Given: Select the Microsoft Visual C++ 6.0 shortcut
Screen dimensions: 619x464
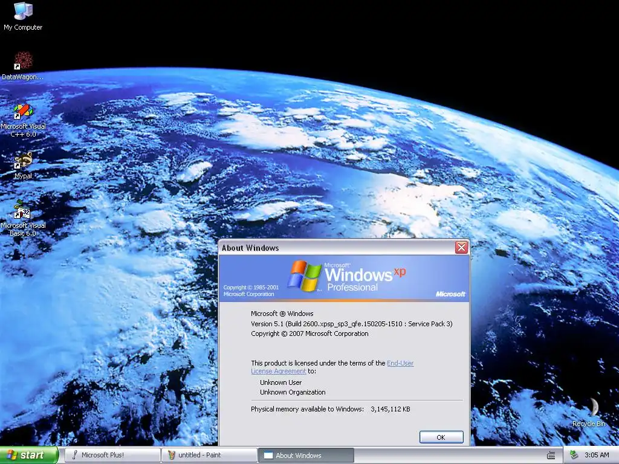Looking at the screenshot, I should click(23, 121).
